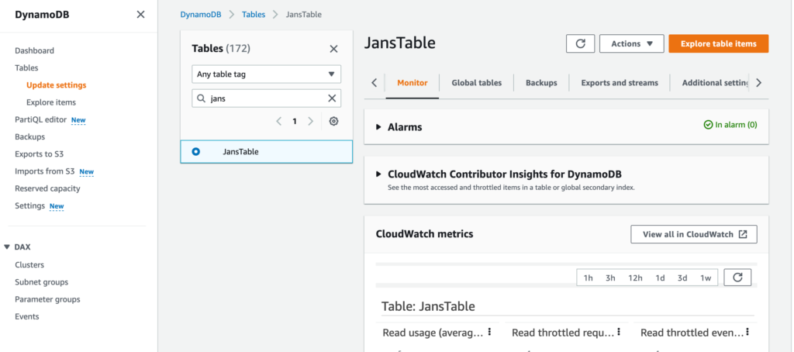
Task: Open Read throttled requests widget menu
Action: coord(619,333)
